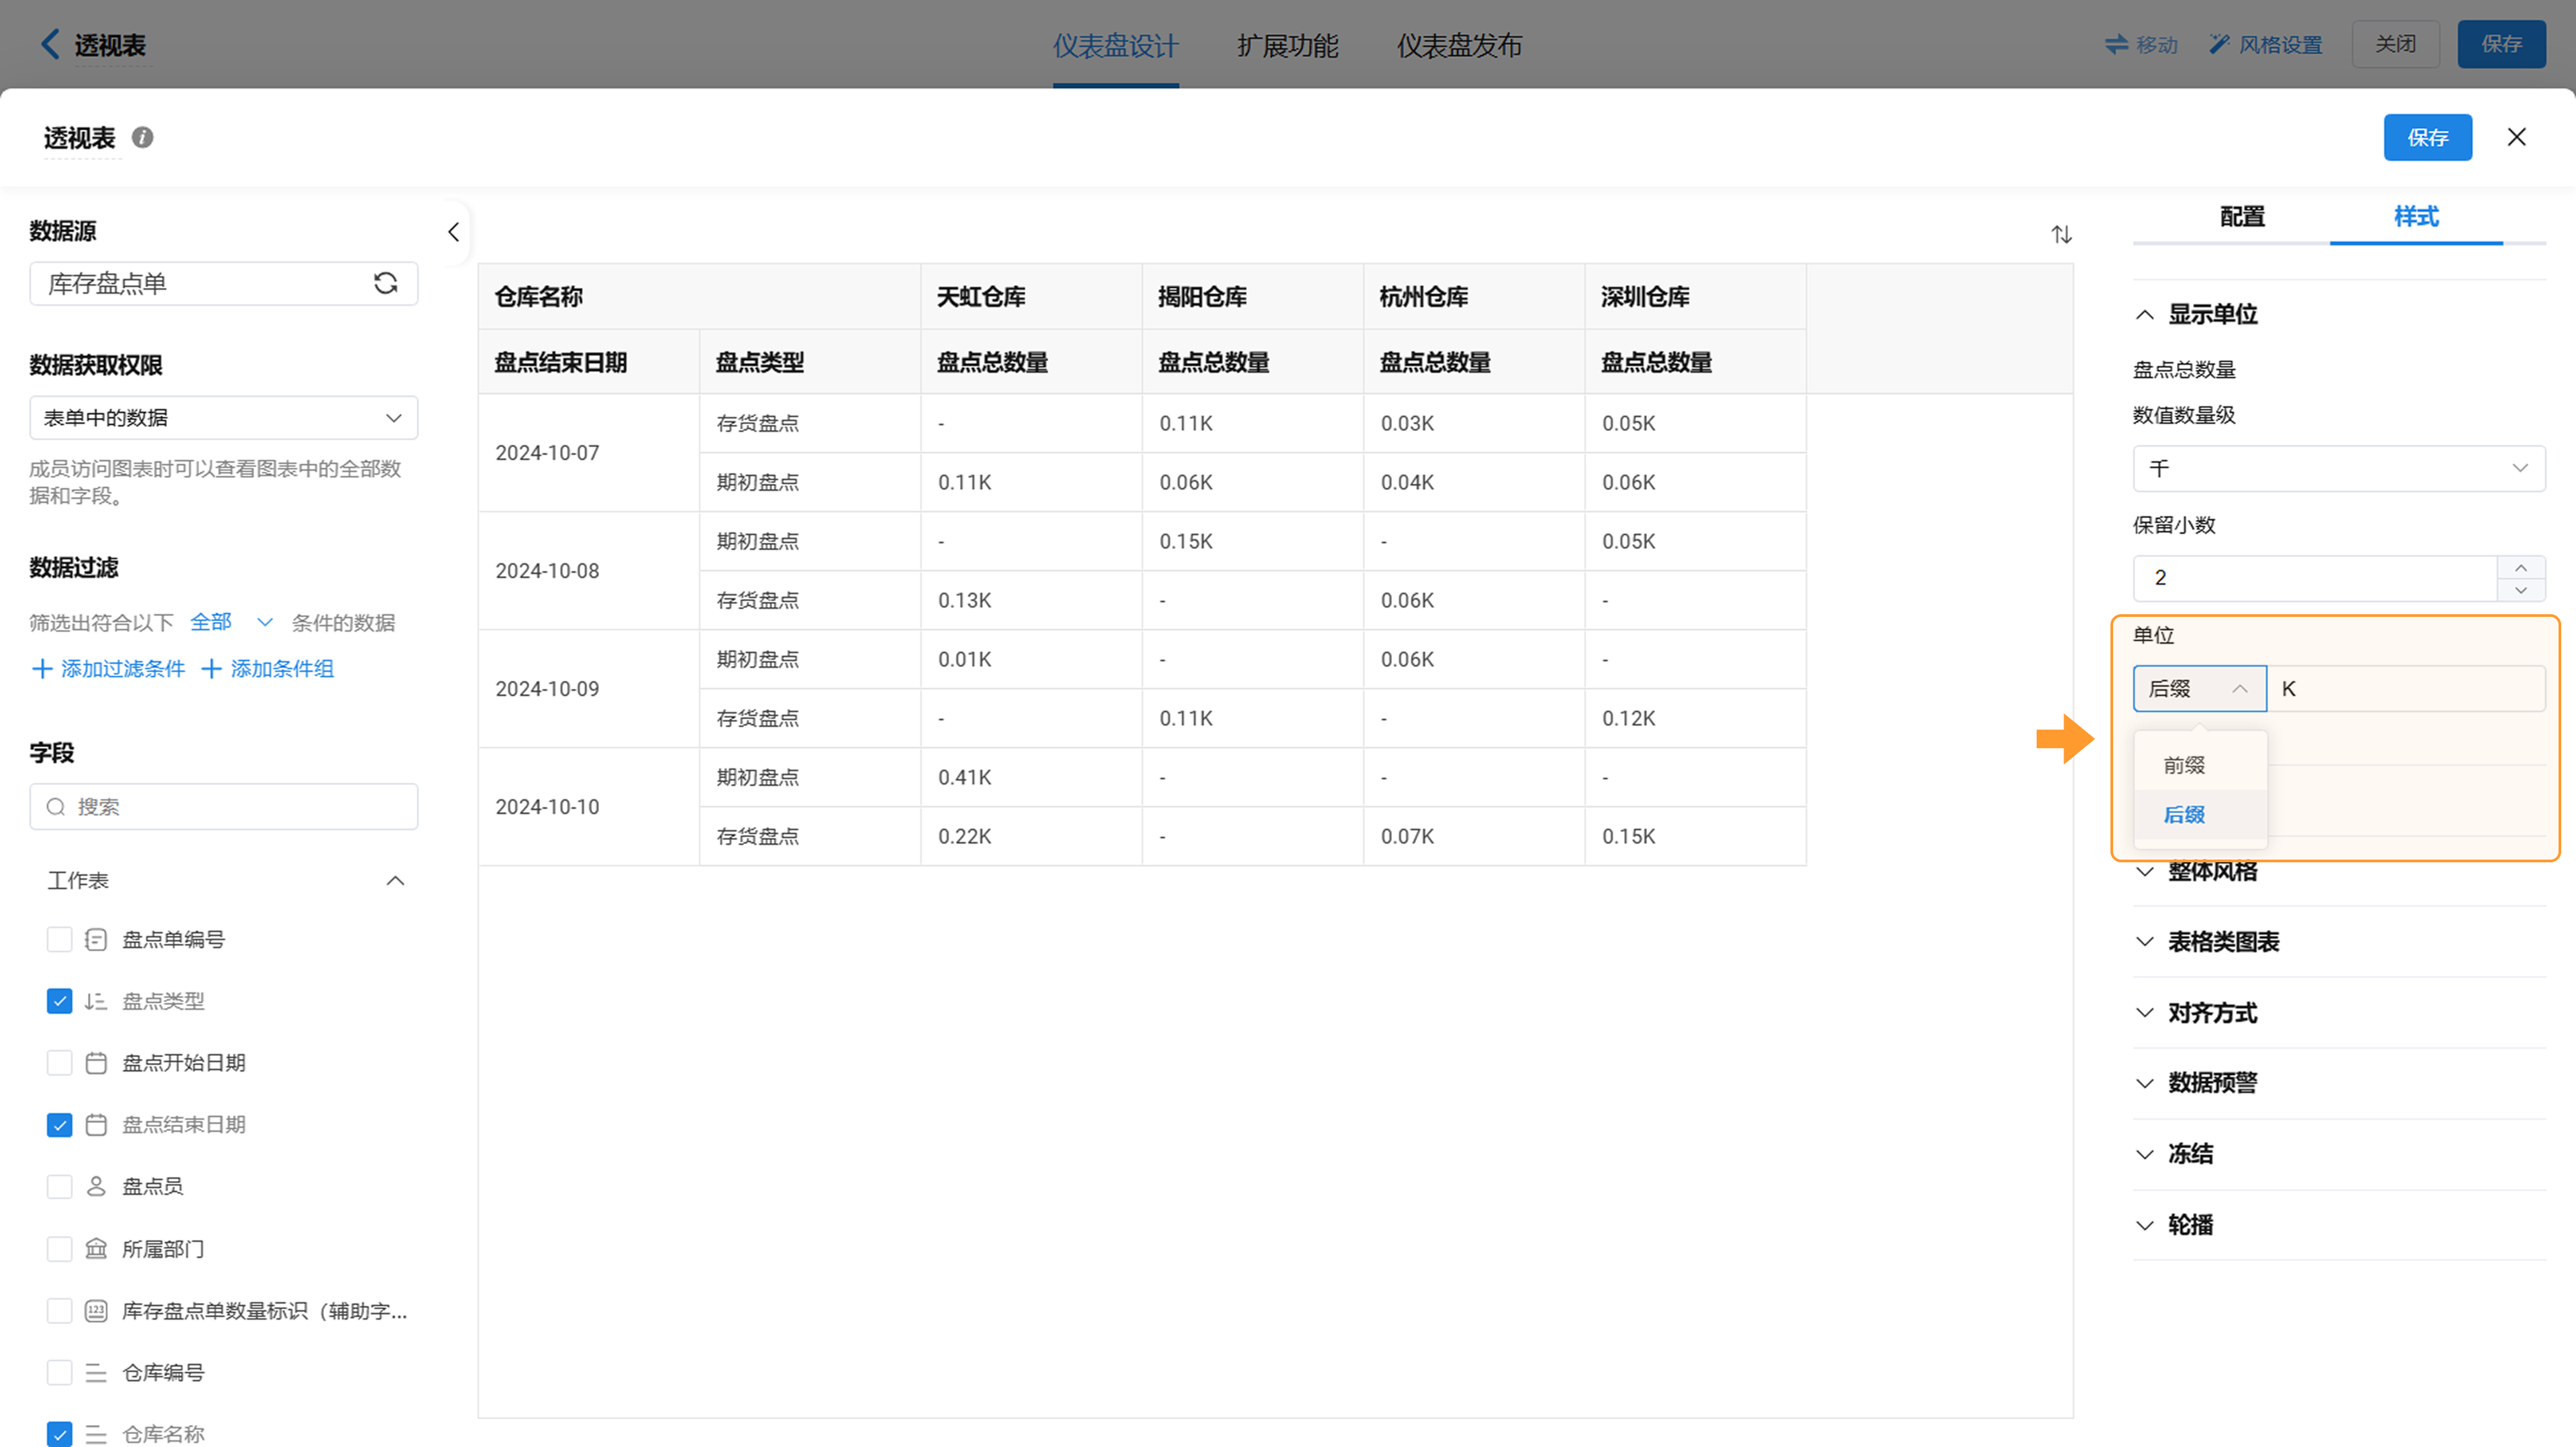
Task: Click the plus icon for 添加条件组
Action: click(x=211, y=669)
